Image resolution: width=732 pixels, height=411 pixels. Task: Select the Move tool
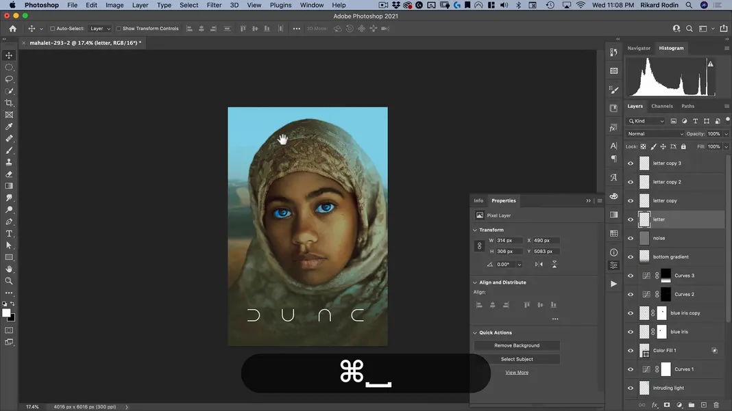pyautogui.click(x=9, y=55)
